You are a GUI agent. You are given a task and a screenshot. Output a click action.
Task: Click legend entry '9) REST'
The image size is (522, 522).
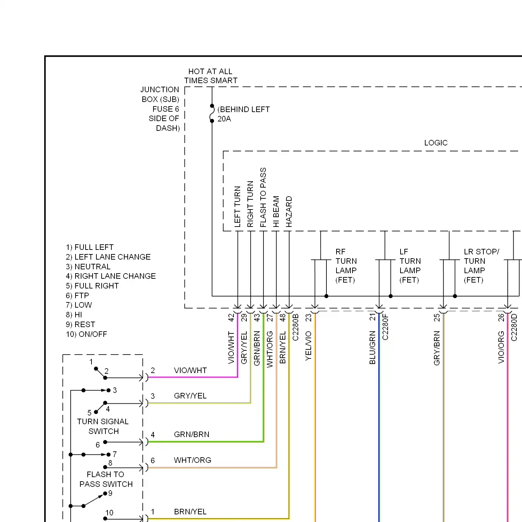(80, 325)
